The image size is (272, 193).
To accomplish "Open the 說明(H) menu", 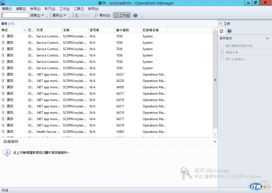I will [93, 9].
